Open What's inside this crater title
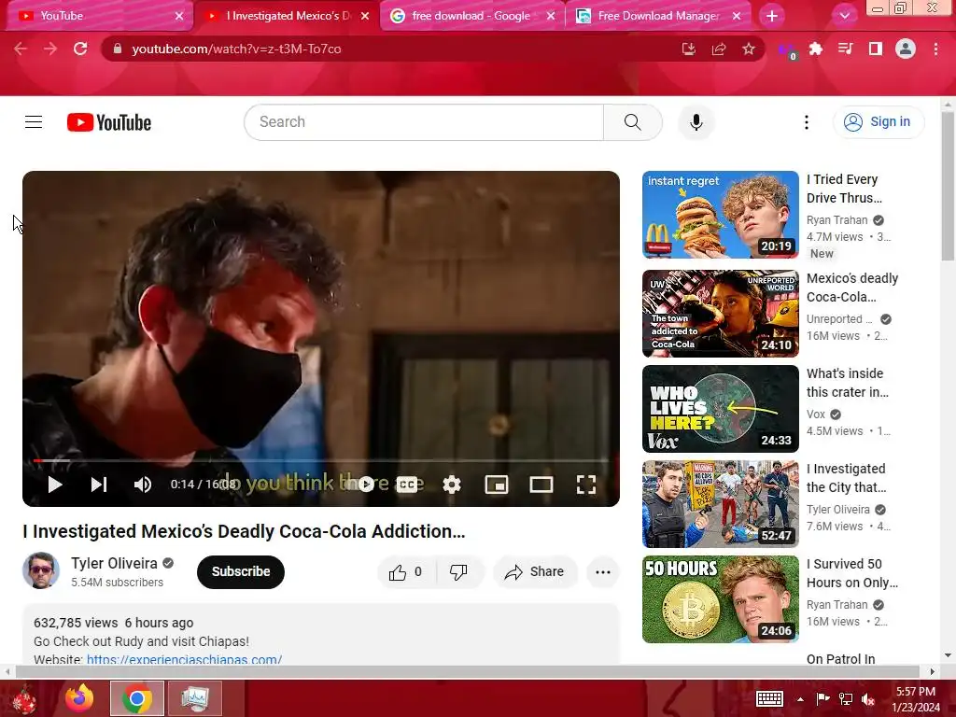This screenshot has width=956, height=717. pos(848,383)
